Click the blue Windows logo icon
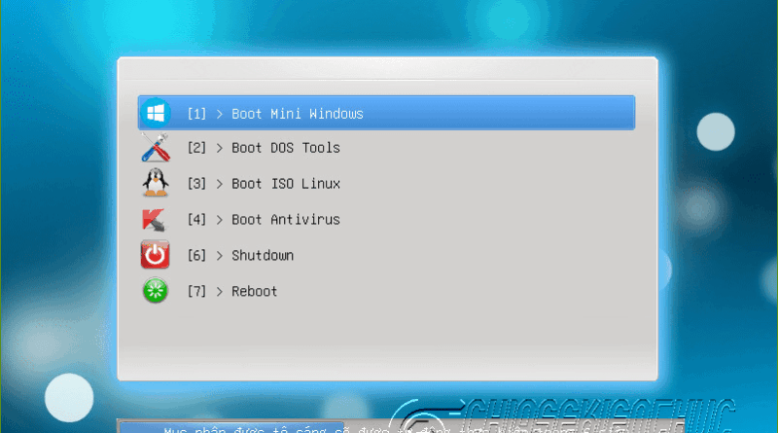The width and height of the screenshot is (778, 433). tap(156, 113)
